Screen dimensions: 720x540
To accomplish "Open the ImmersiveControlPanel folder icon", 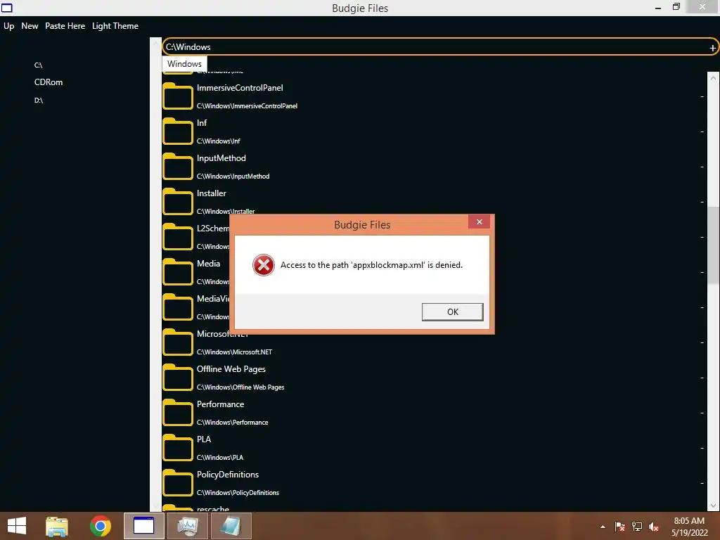I will click(x=178, y=96).
